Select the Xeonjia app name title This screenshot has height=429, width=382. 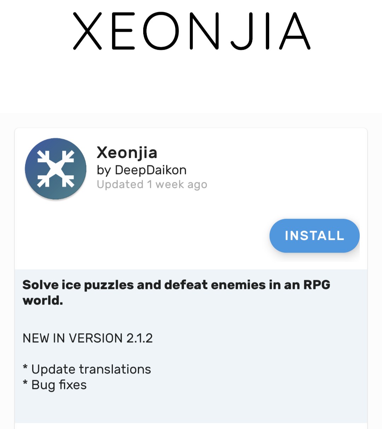127,153
